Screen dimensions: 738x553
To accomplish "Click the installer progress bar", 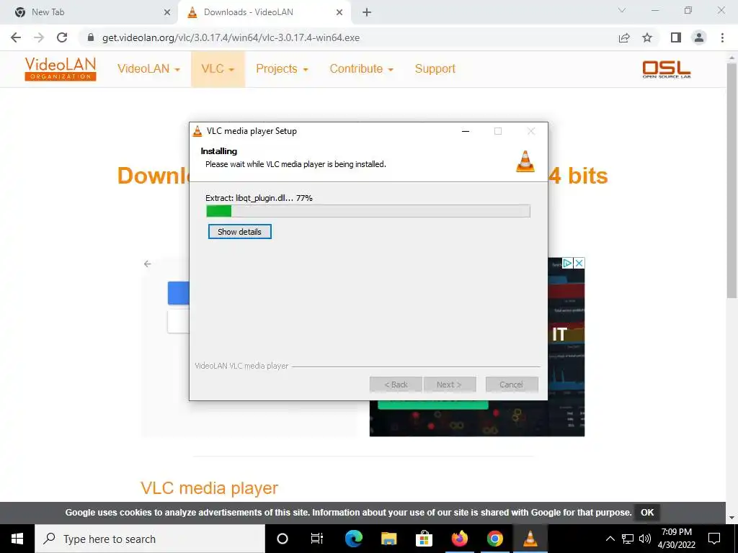I will coord(368,211).
